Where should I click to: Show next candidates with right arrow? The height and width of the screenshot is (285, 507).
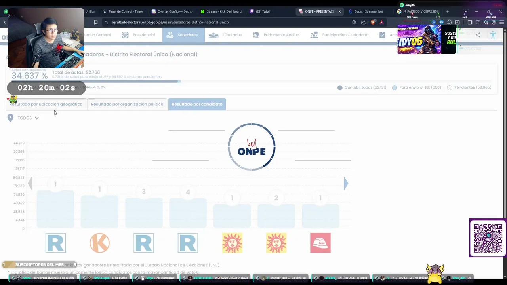click(x=346, y=183)
